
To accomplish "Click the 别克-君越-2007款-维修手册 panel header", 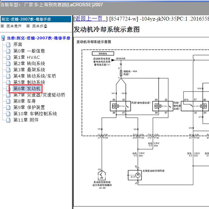I will pos(36,19).
